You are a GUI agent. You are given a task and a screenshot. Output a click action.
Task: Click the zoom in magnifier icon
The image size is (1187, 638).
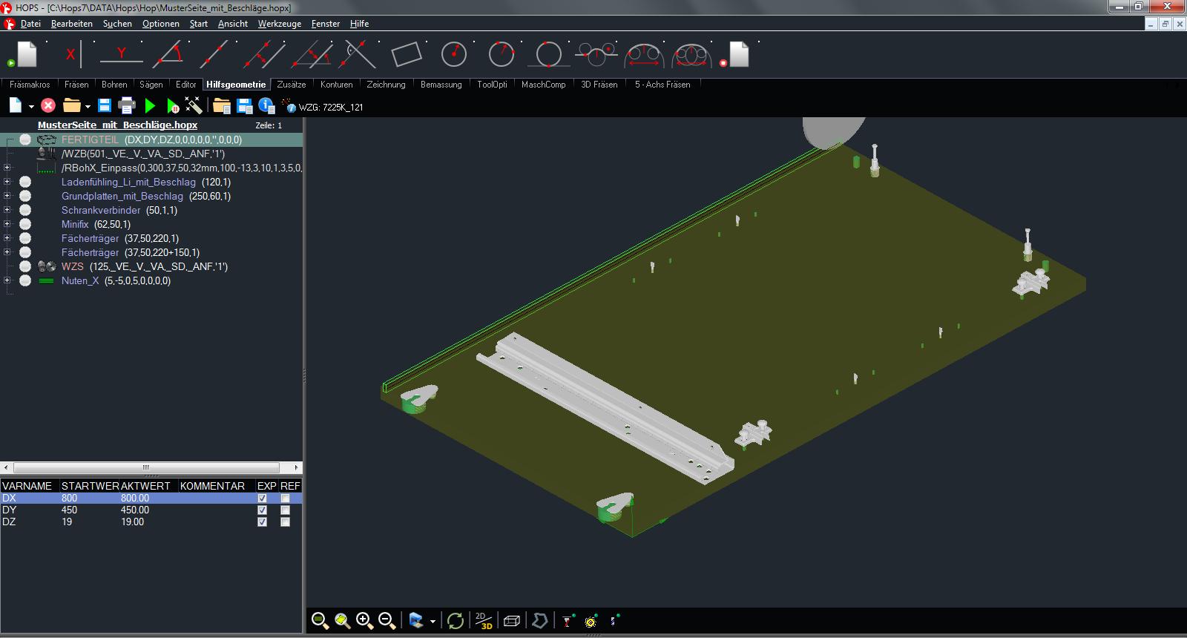coord(364,621)
